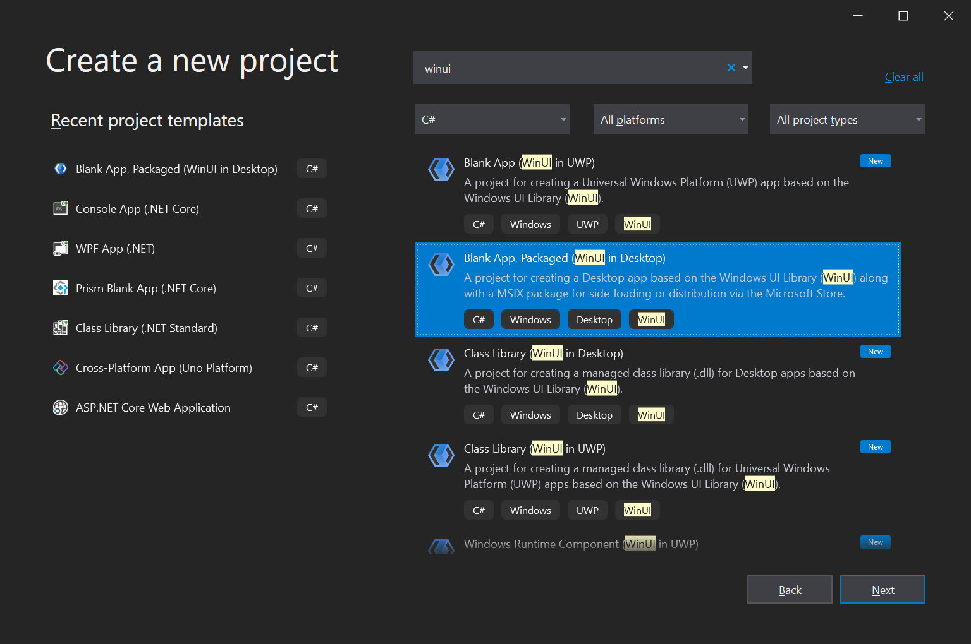
Task: Click the UWP tag under Blank App (WinUI in UWP)
Action: (587, 224)
